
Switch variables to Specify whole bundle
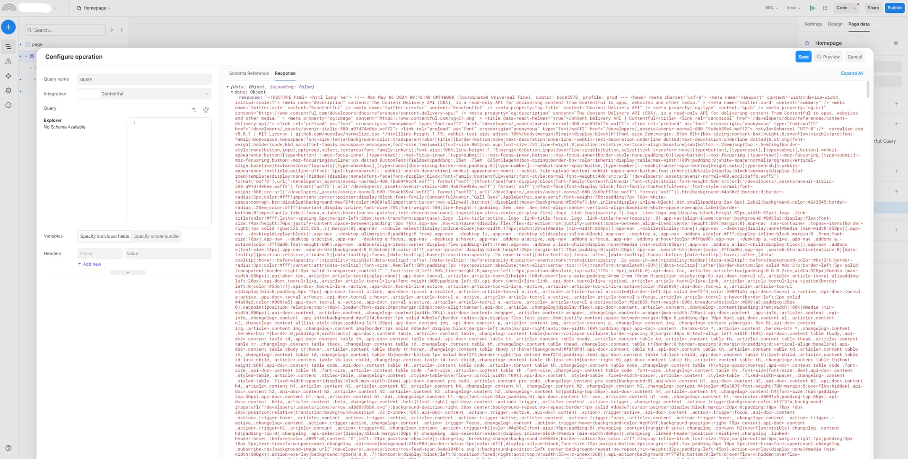tap(156, 236)
